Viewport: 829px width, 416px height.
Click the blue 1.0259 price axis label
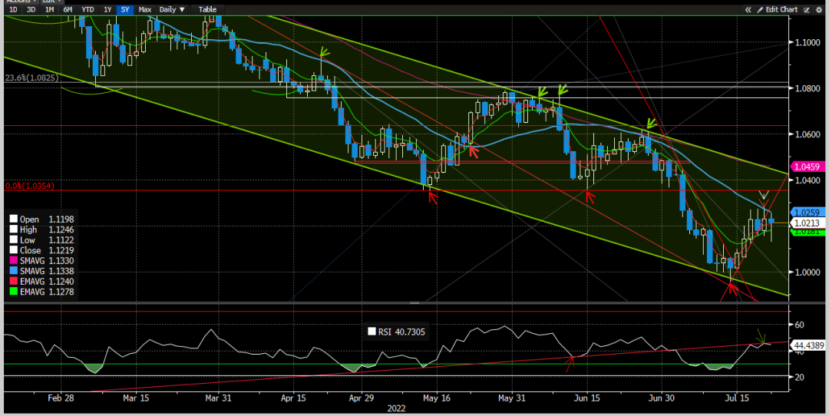coord(806,213)
